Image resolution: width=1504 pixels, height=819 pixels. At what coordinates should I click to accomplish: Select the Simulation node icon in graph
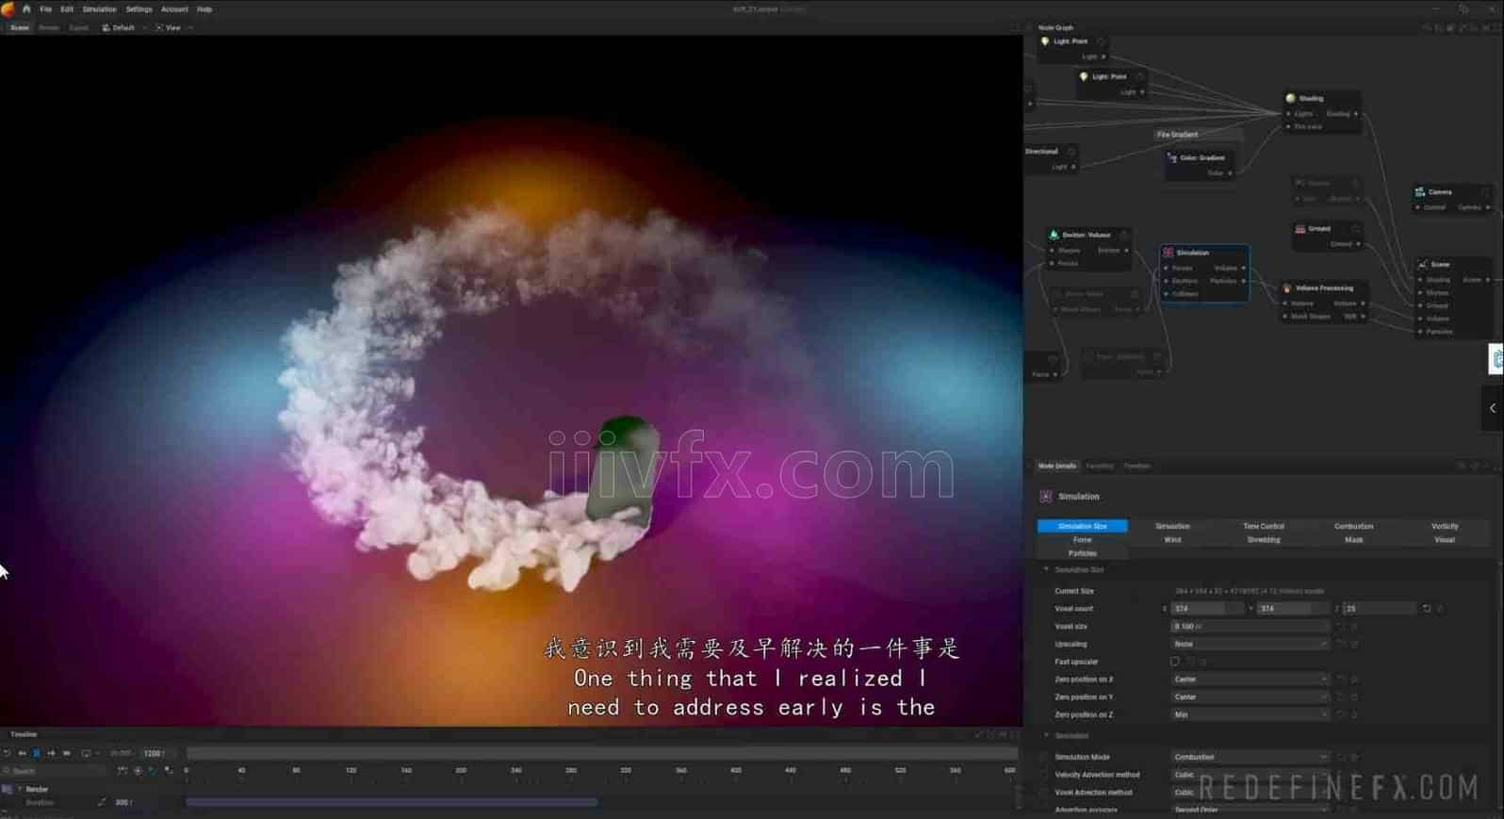tap(1168, 253)
